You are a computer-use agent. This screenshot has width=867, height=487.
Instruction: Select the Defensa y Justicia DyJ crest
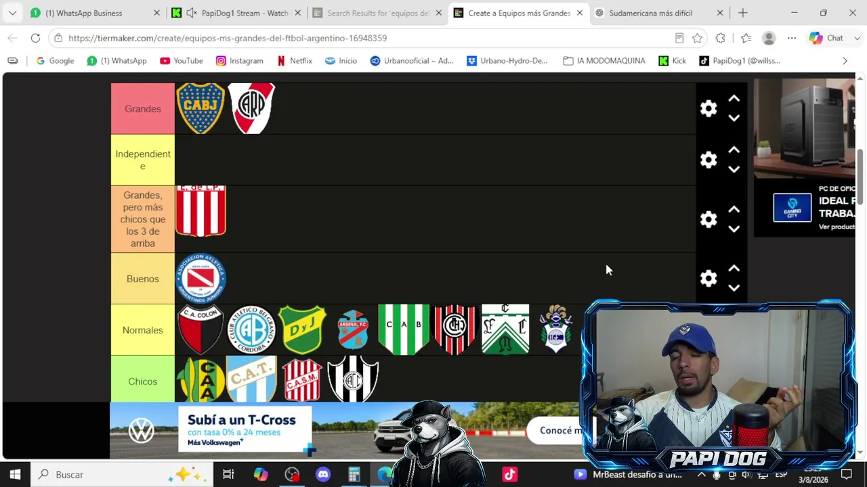point(302,330)
